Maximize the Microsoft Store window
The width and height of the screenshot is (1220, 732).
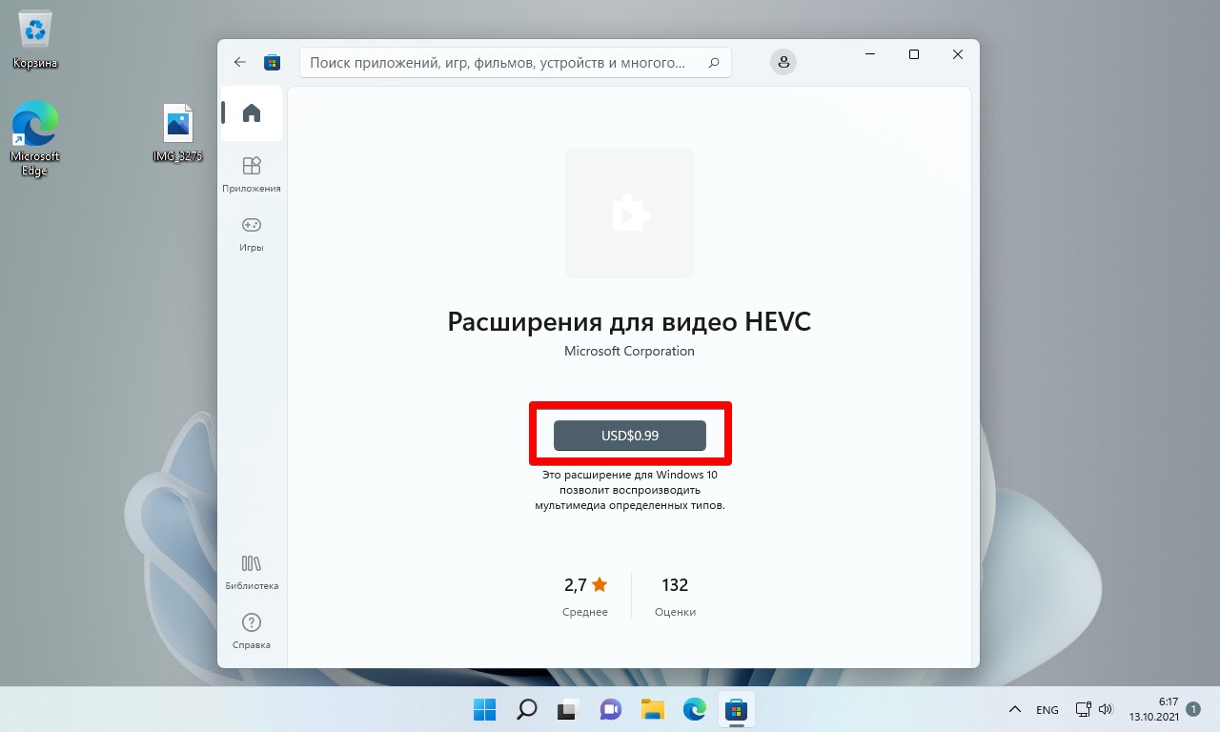(914, 55)
